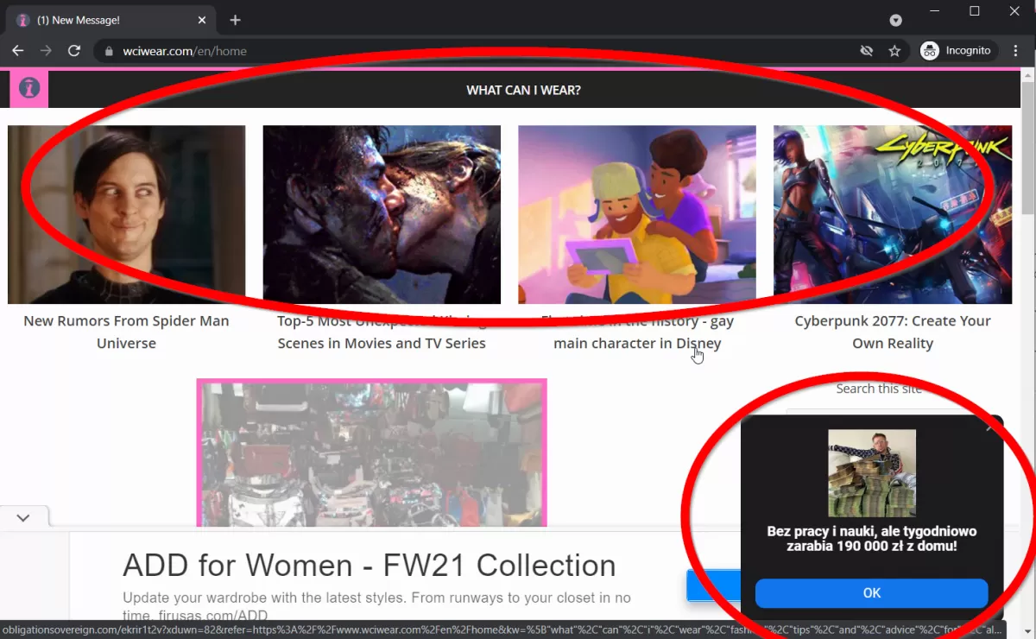Click the tab search dropdown arrow
1036x639 pixels.
click(x=895, y=20)
